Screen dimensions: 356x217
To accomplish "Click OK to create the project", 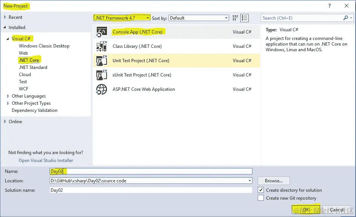I will point(306,209).
